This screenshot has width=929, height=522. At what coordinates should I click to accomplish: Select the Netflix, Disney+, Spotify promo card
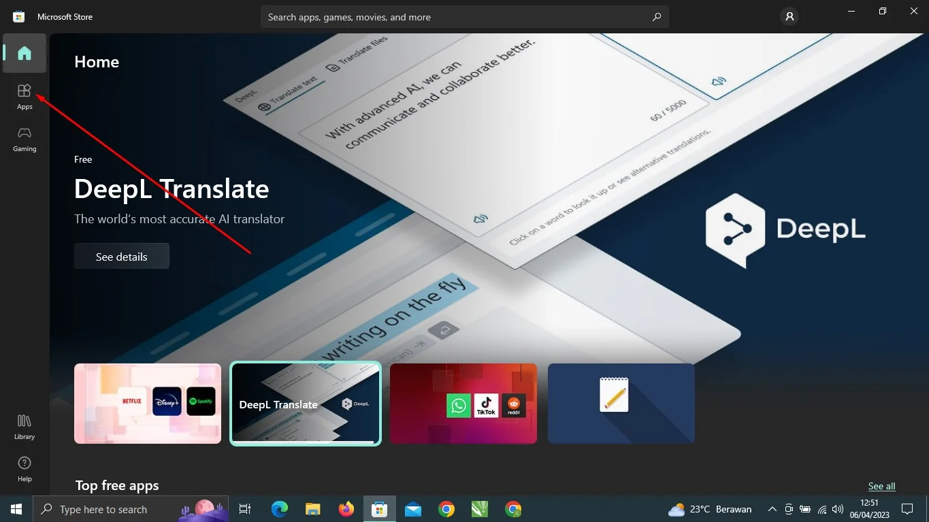tap(148, 404)
